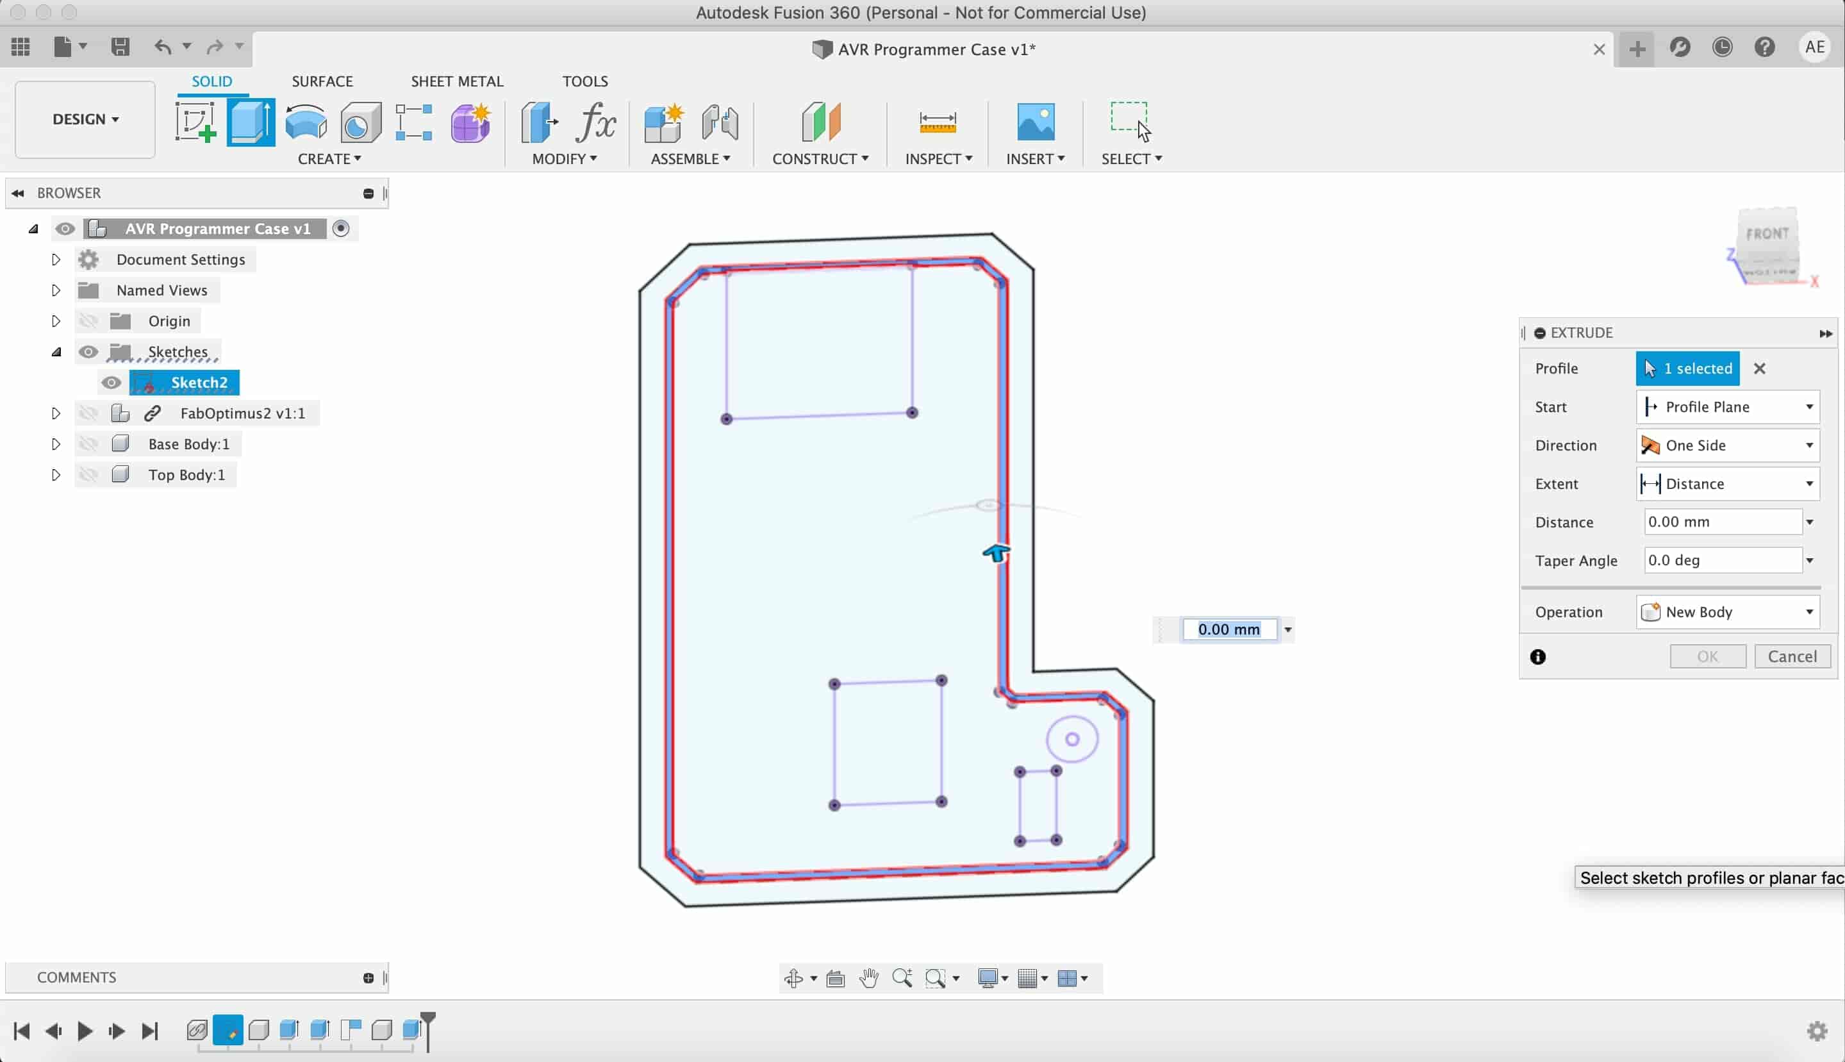
Task: Switch to the TOOLS tab
Action: tap(585, 81)
